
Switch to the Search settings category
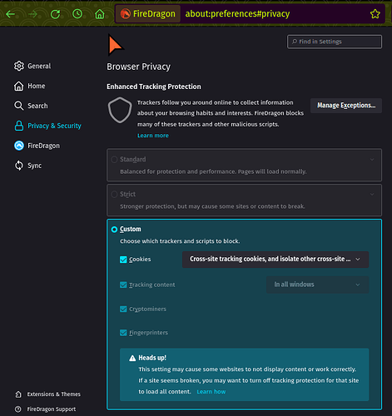31,106
